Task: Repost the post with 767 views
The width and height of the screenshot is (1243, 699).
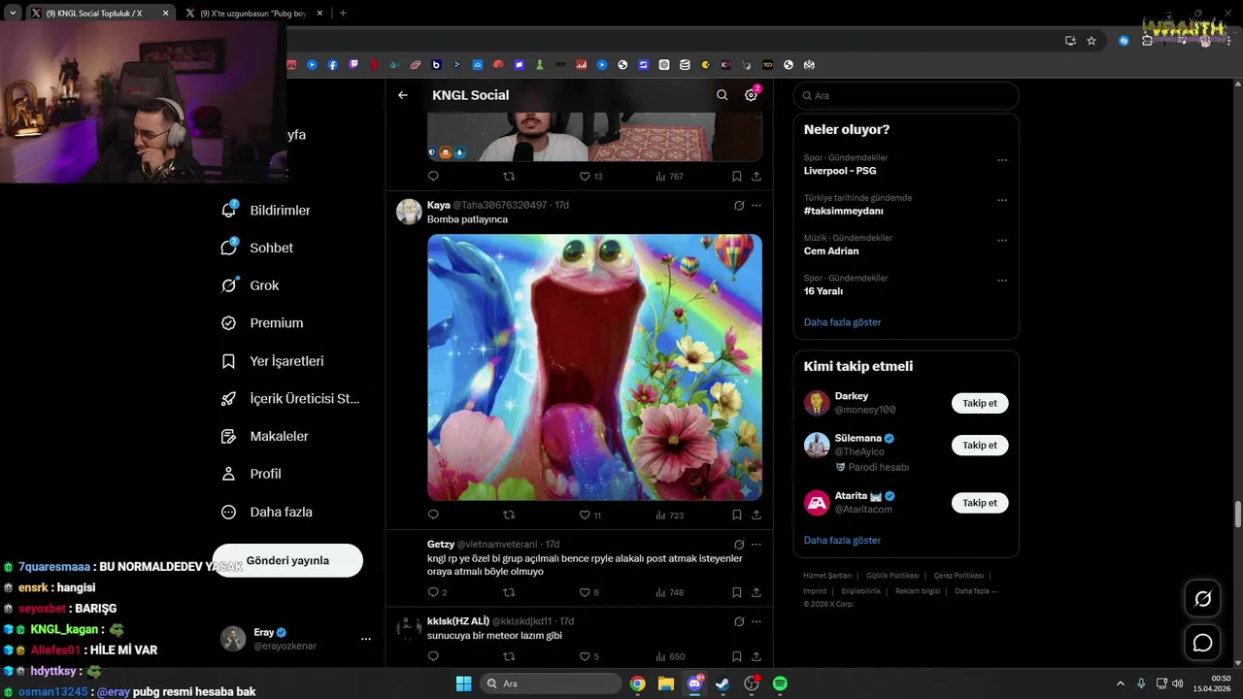Action: coord(509,177)
